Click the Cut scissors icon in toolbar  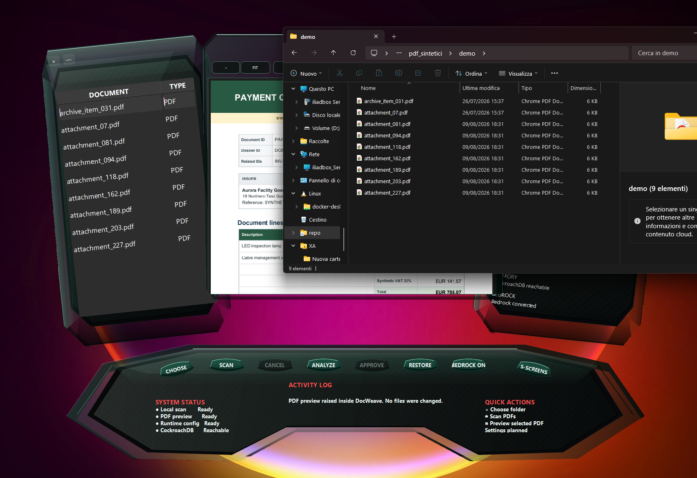pos(339,73)
